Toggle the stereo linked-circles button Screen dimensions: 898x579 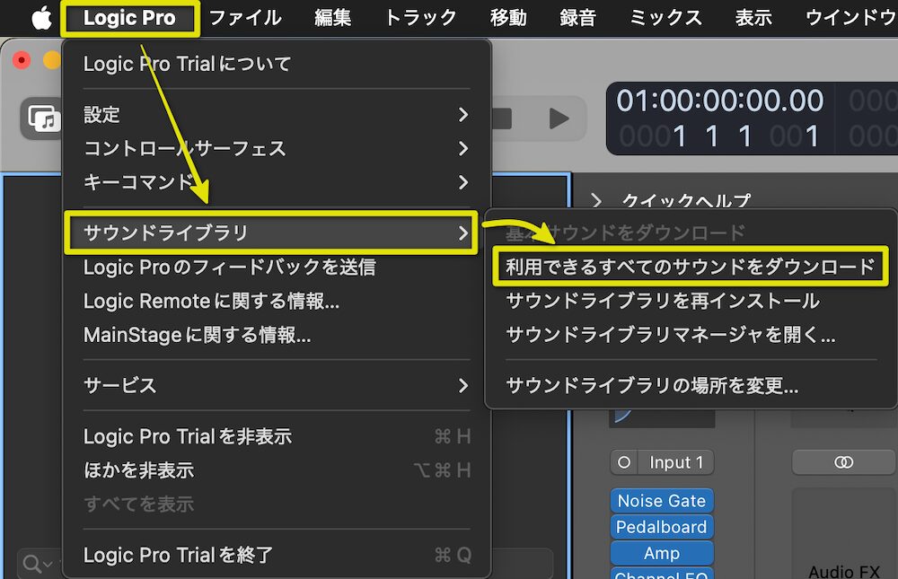pyautogui.click(x=843, y=462)
